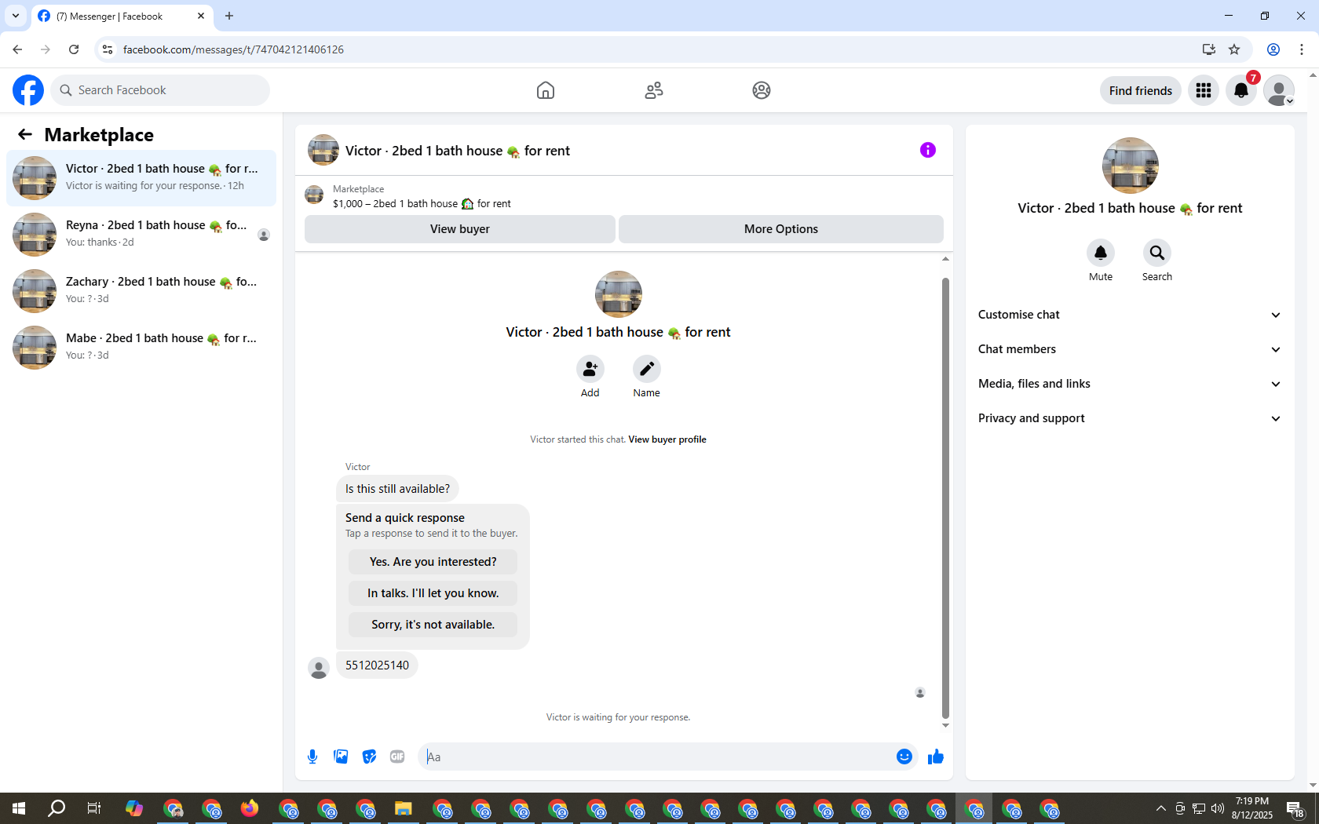Expand Privacy and support section
Screen dimensions: 1319x824
point(1130,418)
